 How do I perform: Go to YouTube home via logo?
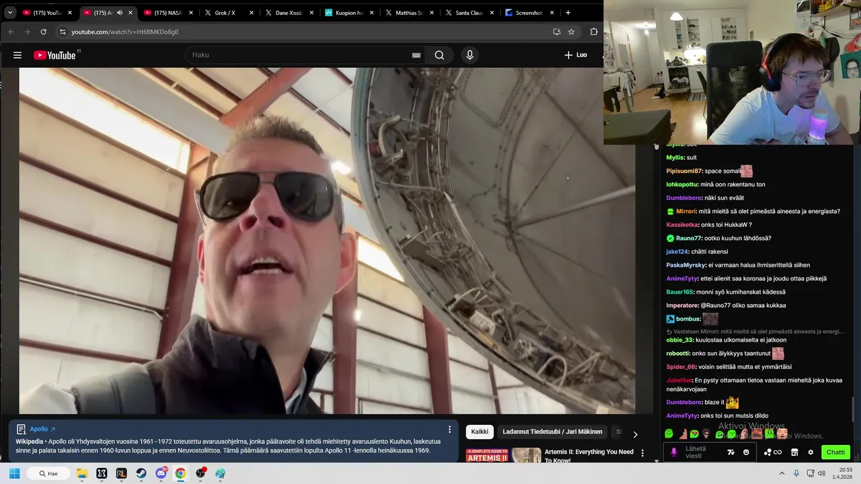coord(54,55)
